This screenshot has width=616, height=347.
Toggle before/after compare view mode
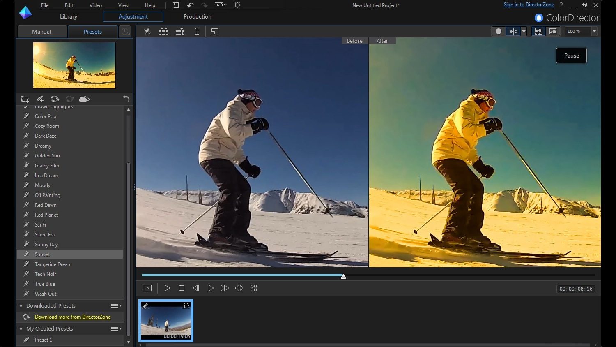513,31
